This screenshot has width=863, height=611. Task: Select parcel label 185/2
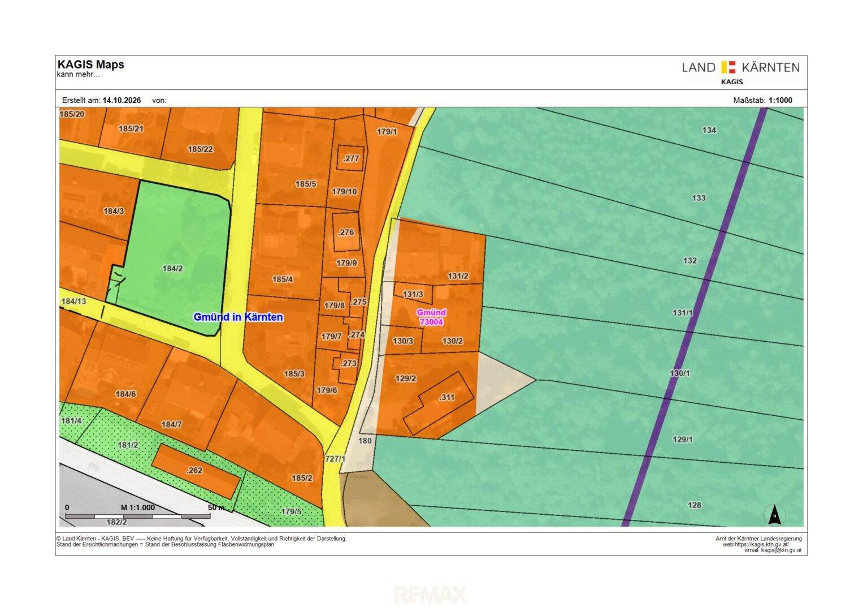[x=302, y=478]
